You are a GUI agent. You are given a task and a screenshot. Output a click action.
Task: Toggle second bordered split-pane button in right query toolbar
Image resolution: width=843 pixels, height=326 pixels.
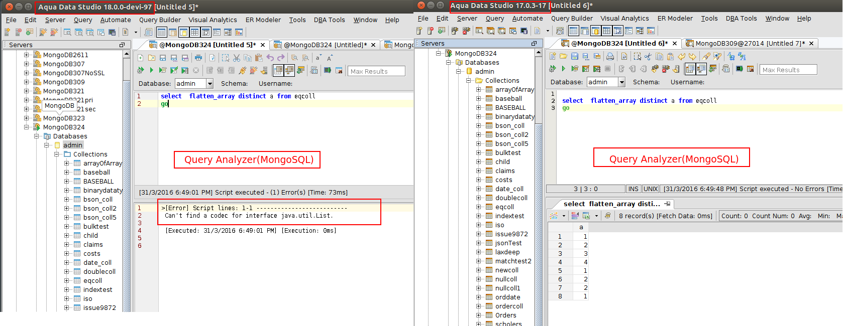pos(701,69)
